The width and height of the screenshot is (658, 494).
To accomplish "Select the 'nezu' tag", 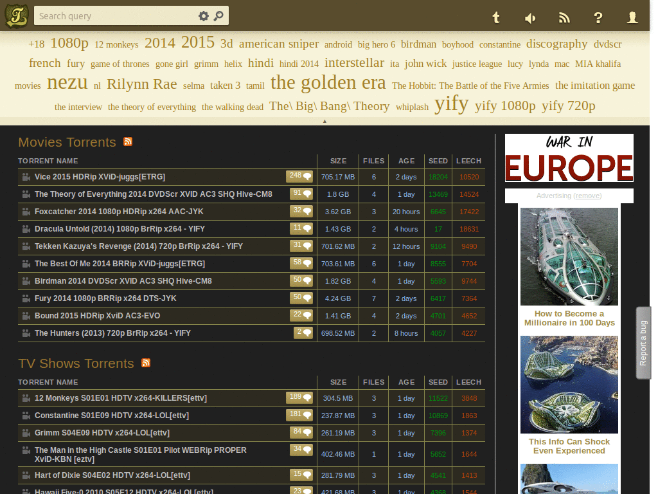I will (67, 82).
